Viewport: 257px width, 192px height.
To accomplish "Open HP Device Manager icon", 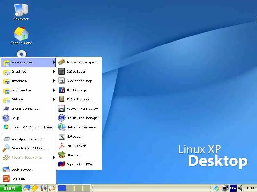I will tap(62, 118).
